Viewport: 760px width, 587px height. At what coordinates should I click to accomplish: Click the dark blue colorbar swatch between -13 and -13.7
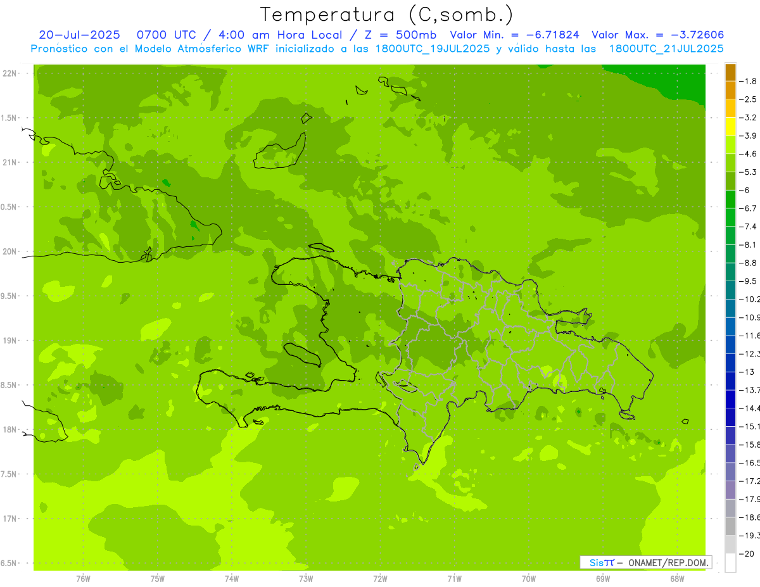[x=730, y=381]
